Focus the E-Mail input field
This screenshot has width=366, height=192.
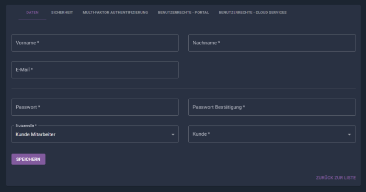[x=95, y=70]
